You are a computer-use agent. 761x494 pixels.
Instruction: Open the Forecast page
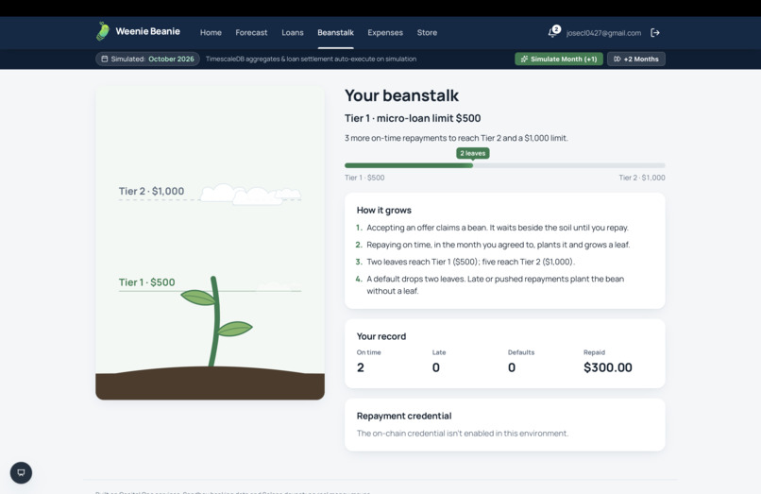(251, 32)
